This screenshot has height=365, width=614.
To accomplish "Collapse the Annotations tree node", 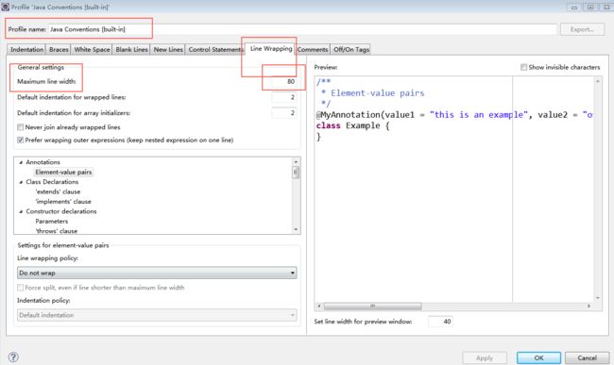I will pos(21,162).
